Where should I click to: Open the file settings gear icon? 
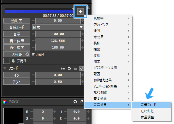click(x=27, y=54)
